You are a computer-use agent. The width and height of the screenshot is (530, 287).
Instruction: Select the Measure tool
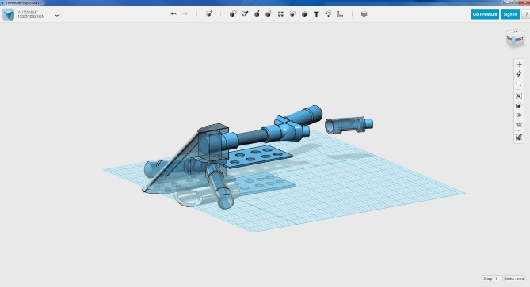point(340,13)
